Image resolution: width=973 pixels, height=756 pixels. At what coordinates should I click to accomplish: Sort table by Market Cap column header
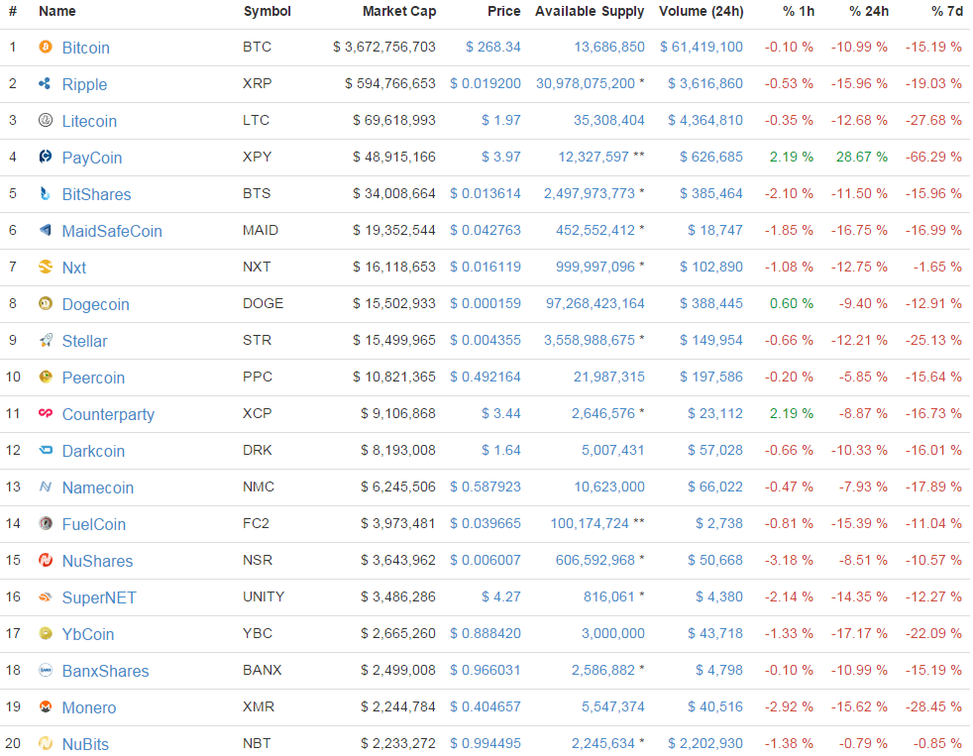click(x=398, y=12)
